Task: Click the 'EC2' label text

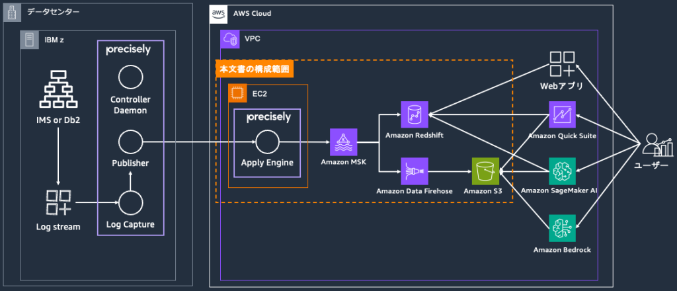Action: click(x=260, y=93)
